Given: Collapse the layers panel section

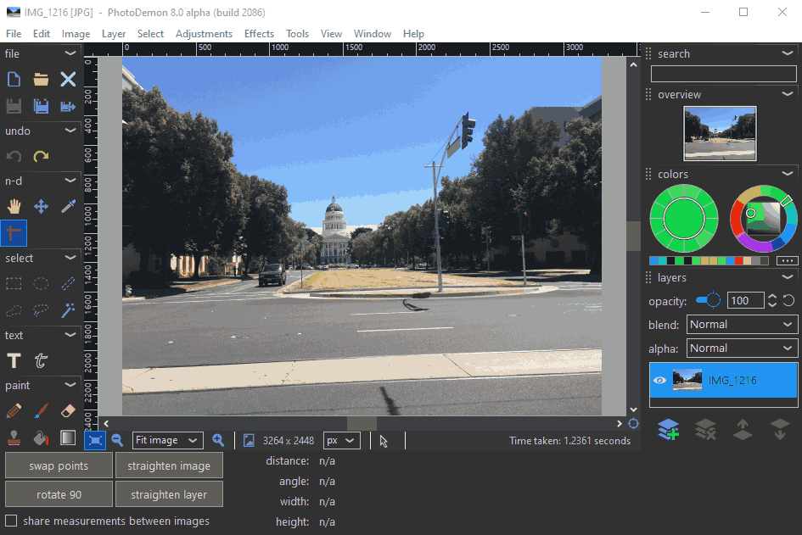Looking at the screenshot, I should tap(788, 277).
